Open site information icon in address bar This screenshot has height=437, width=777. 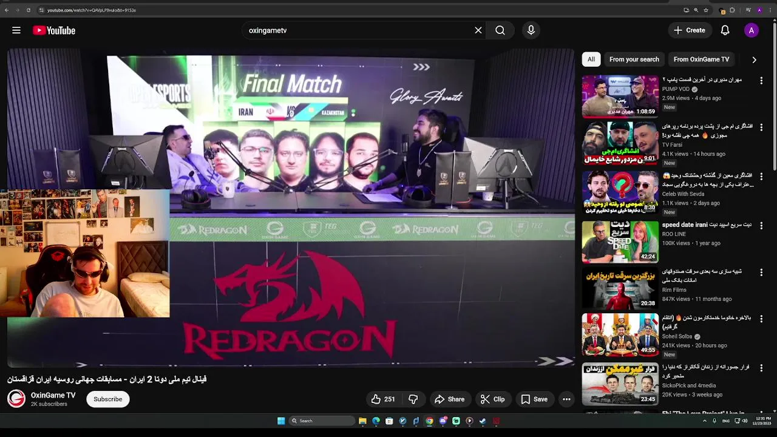tap(41, 10)
